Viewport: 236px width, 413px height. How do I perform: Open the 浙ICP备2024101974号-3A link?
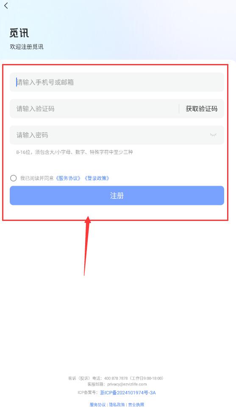pos(128,393)
